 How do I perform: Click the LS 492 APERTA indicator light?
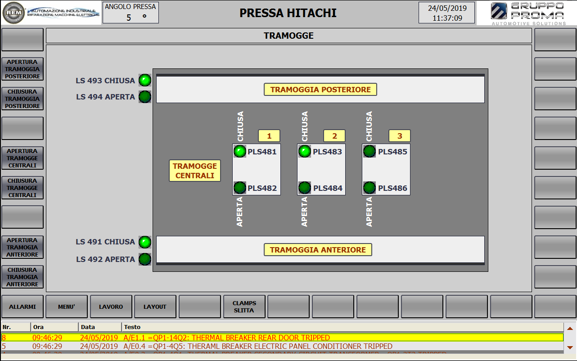[x=145, y=259]
